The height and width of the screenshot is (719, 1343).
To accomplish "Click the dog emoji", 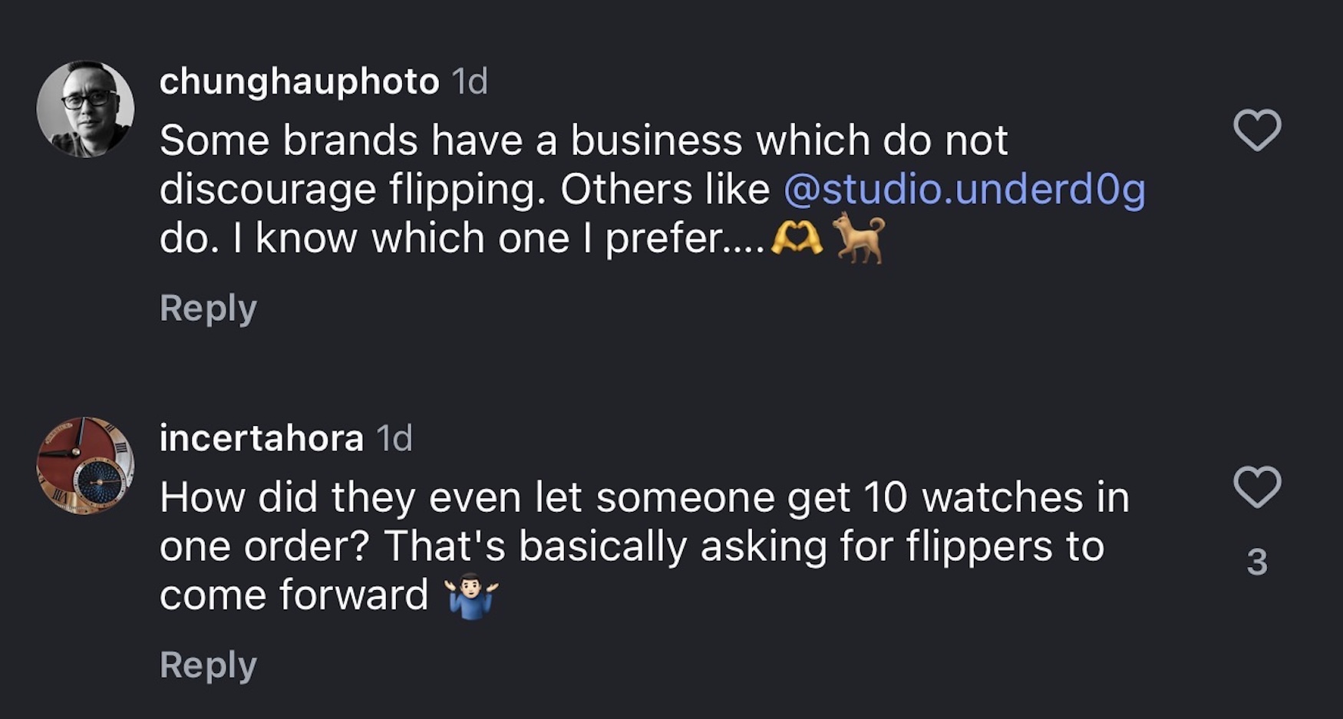I will pos(859,238).
